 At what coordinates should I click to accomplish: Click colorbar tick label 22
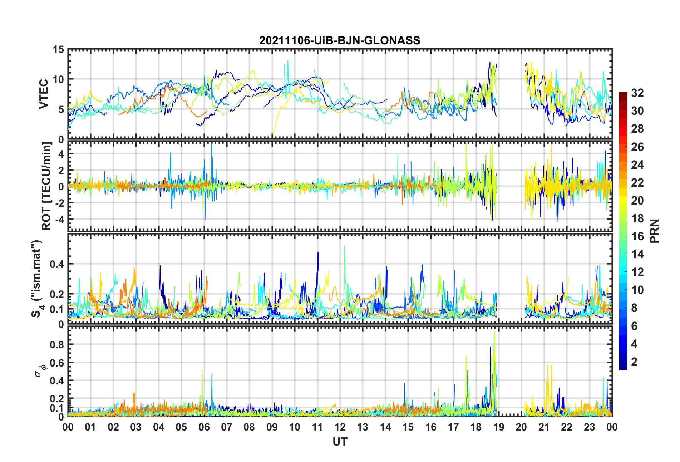(x=637, y=183)
